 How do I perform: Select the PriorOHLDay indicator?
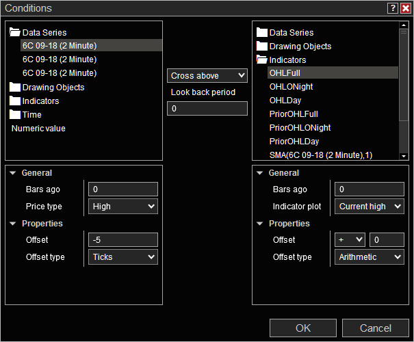click(x=294, y=142)
